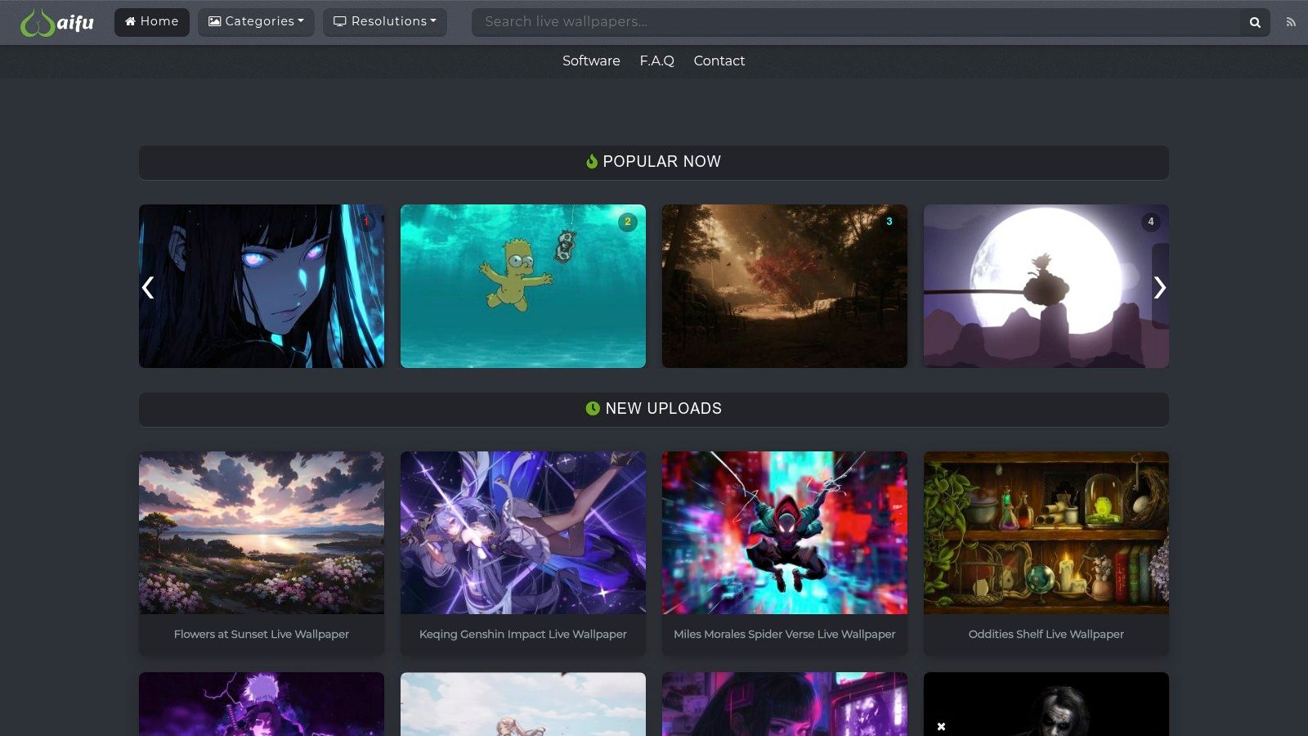Open the Contact link

coord(719,61)
